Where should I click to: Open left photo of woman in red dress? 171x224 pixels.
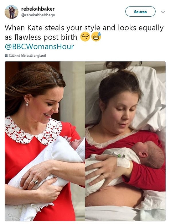tap(45, 141)
